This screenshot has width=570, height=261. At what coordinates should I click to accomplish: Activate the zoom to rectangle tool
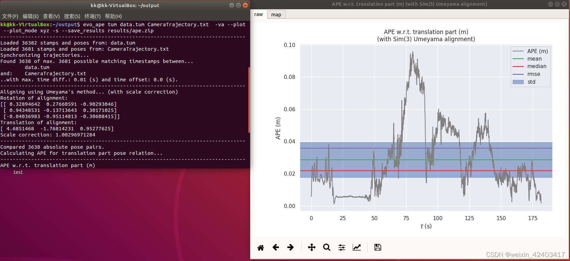[x=327, y=247]
